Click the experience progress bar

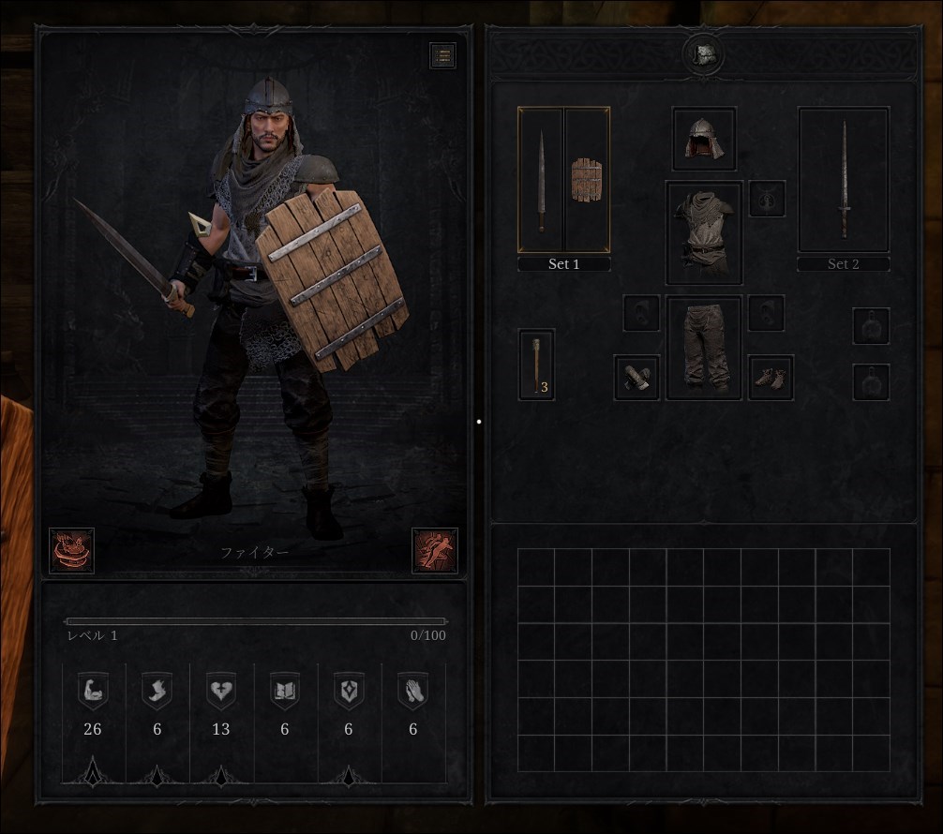[256, 621]
